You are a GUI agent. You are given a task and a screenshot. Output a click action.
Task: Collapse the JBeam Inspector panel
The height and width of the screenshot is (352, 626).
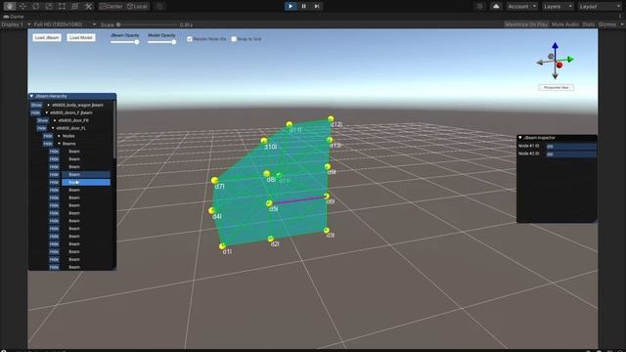[x=520, y=138]
